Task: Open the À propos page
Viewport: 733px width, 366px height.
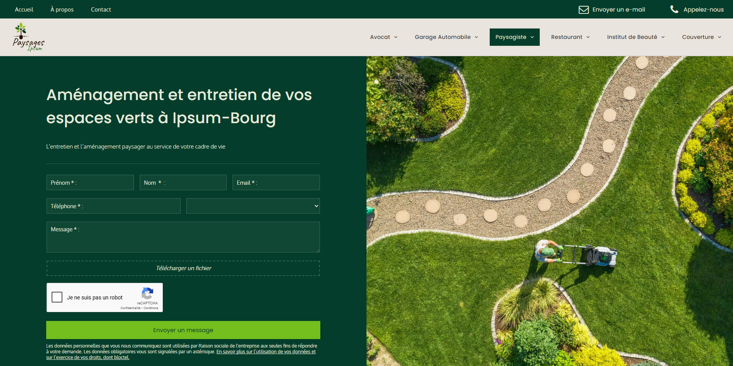Action: point(62,10)
